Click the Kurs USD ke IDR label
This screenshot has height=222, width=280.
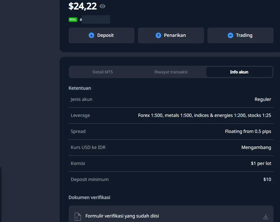88,148
